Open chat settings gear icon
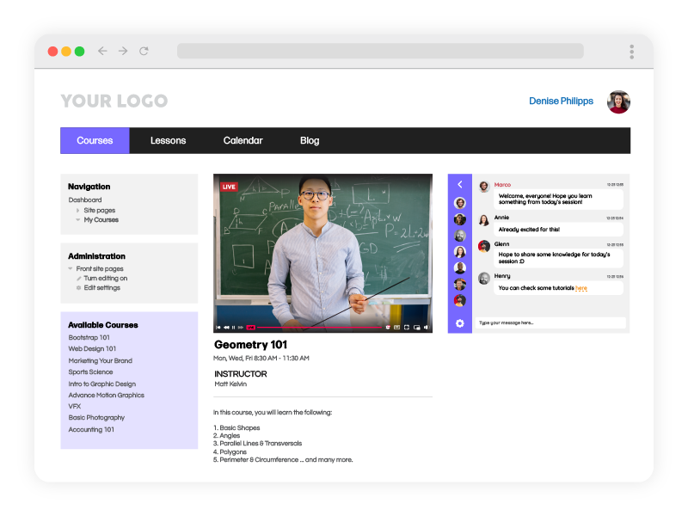The width and height of the screenshot is (688, 516). (x=460, y=323)
